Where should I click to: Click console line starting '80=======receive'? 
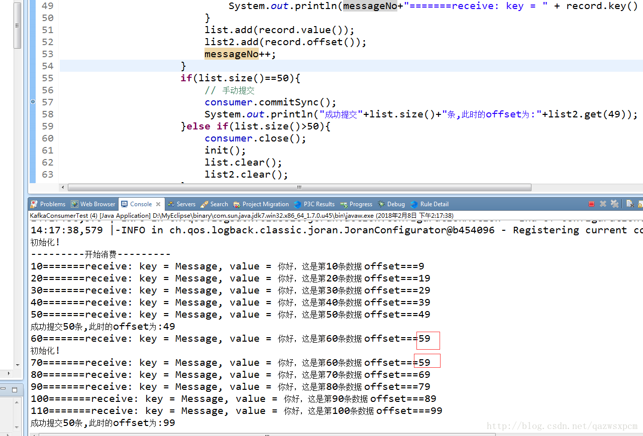[231, 375]
